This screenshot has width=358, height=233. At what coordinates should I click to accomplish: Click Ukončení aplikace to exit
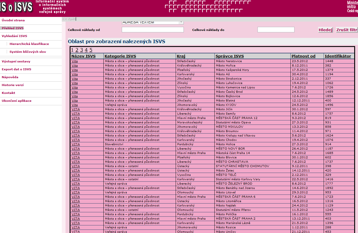coord(17,101)
